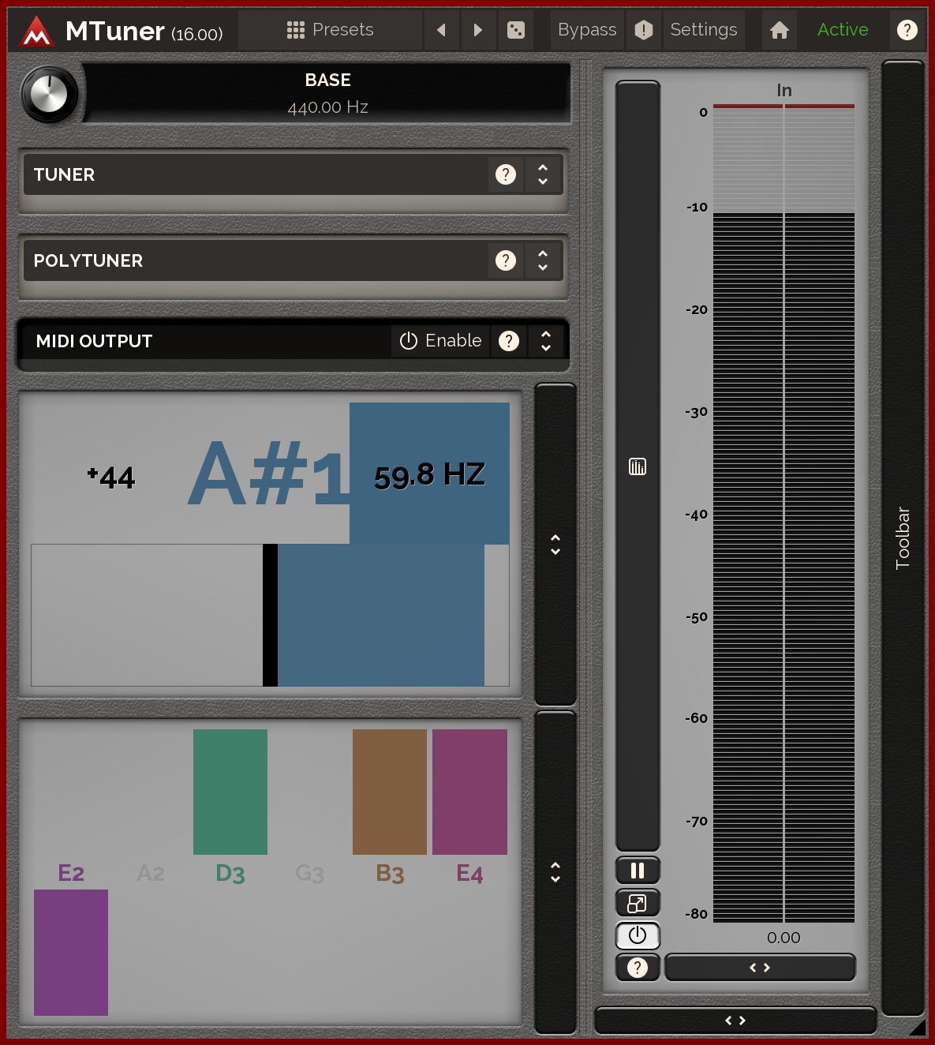This screenshot has height=1045, width=935.
Task: Click the green D3 deviation bar
Action: (230, 792)
